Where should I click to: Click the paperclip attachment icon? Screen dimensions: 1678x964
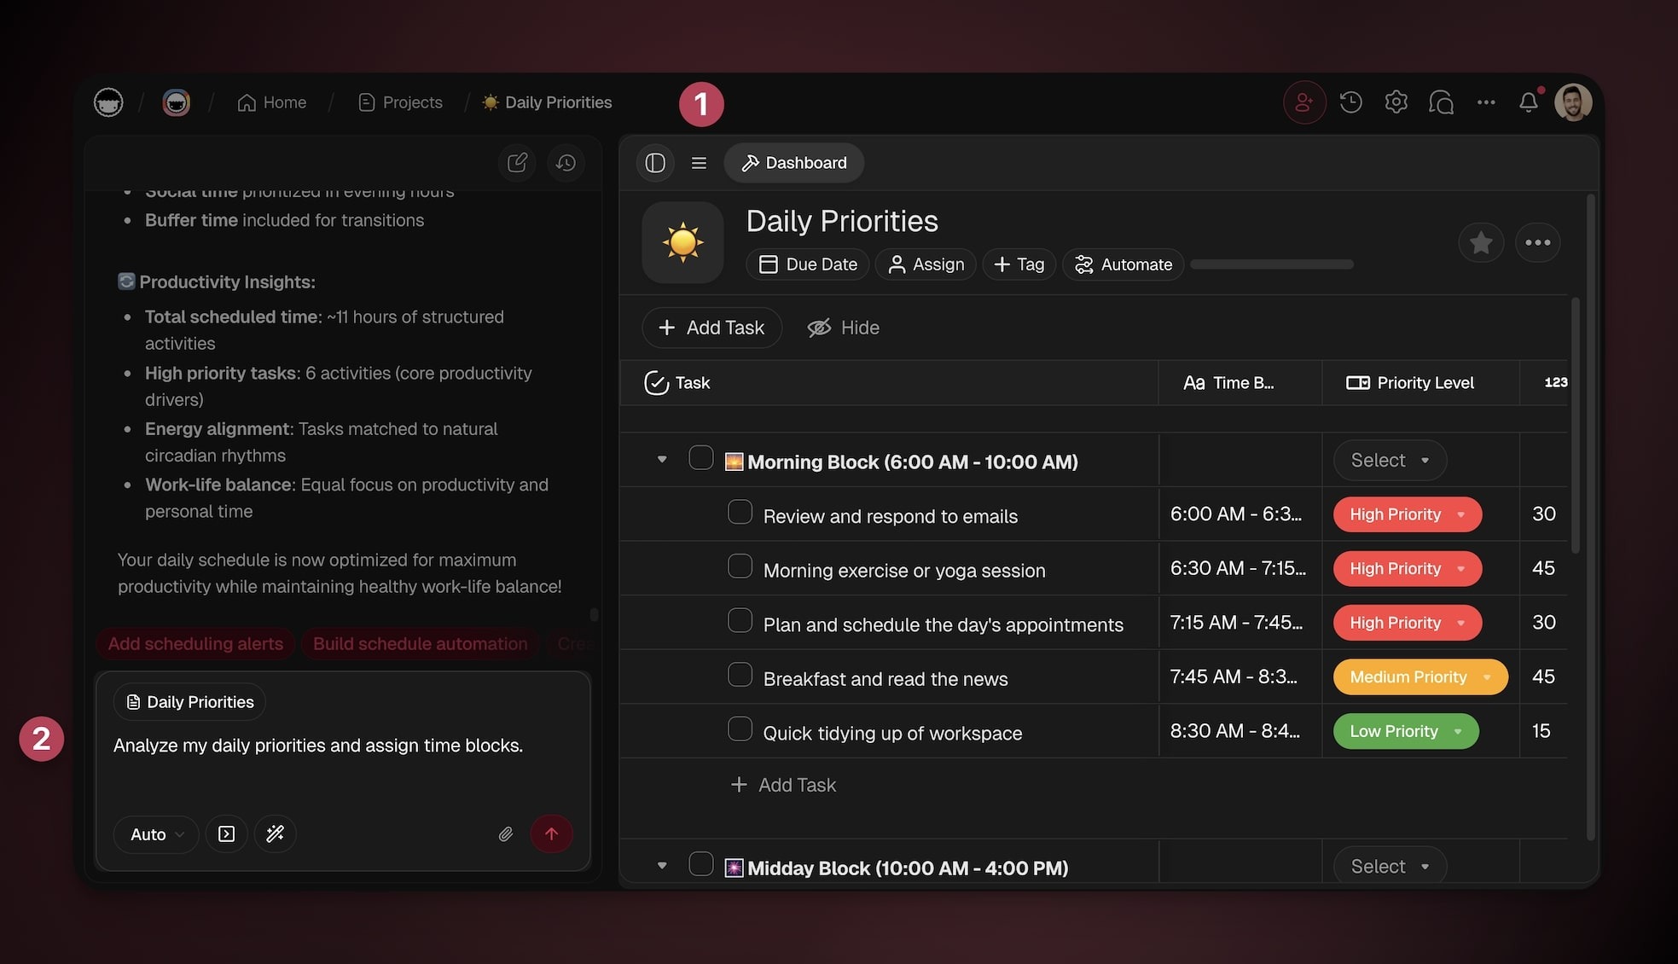(x=505, y=834)
